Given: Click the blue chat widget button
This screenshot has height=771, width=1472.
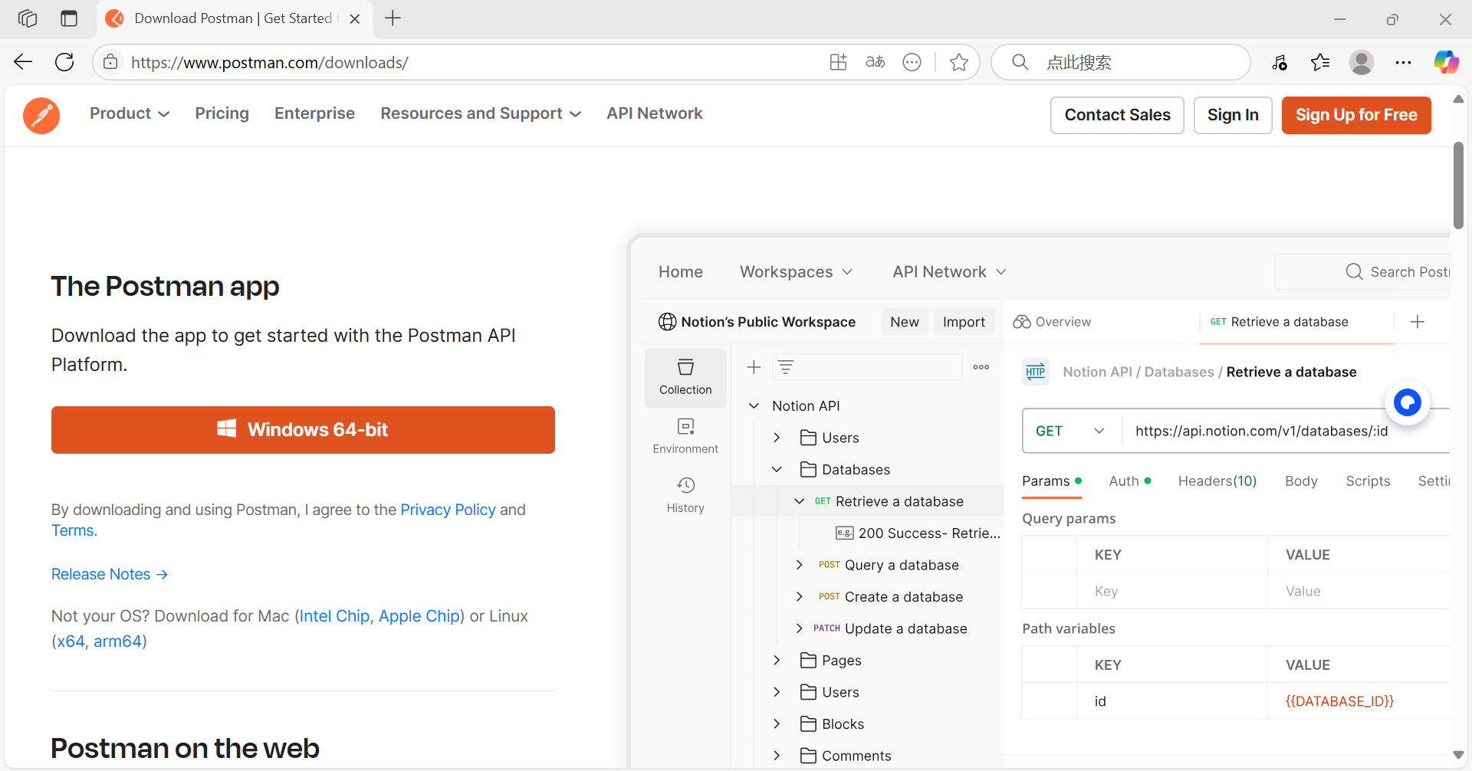Looking at the screenshot, I should pos(1408,402).
